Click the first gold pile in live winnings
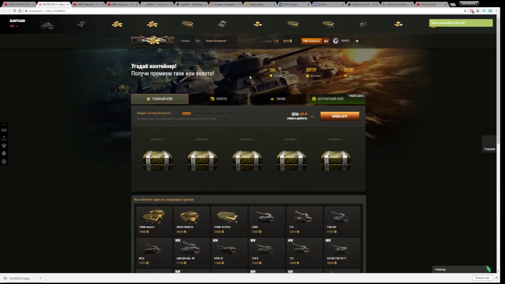Viewport: 505px width, 284px height. pyautogui.click(x=117, y=24)
